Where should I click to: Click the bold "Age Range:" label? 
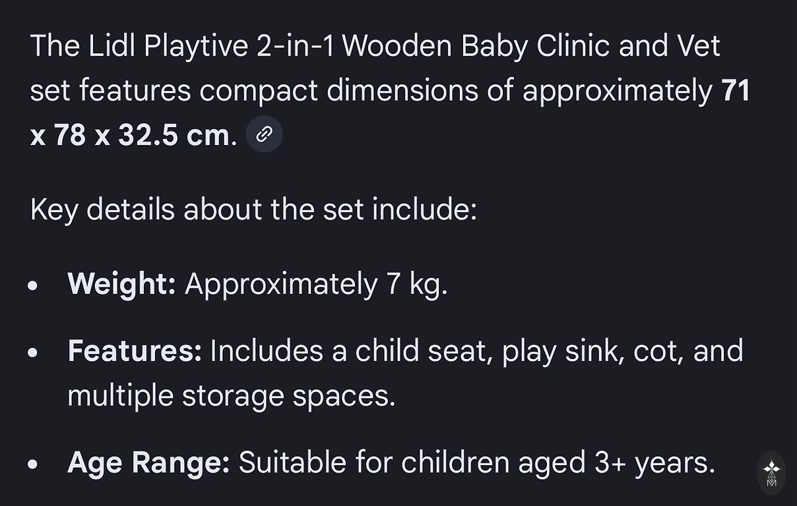[x=148, y=463]
